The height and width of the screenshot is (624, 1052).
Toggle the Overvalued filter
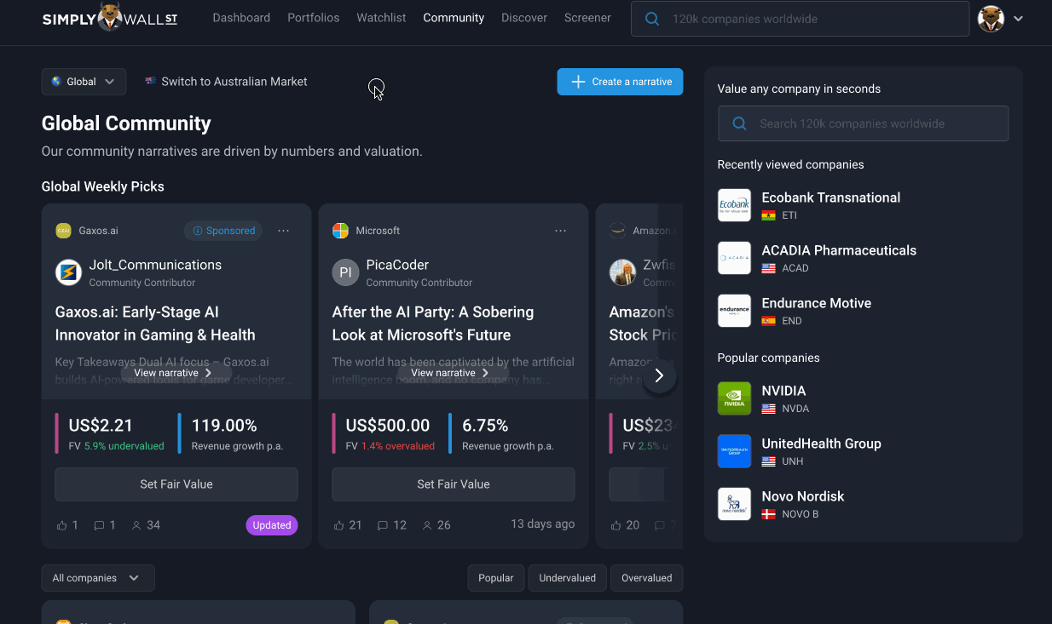tap(647, 578)
